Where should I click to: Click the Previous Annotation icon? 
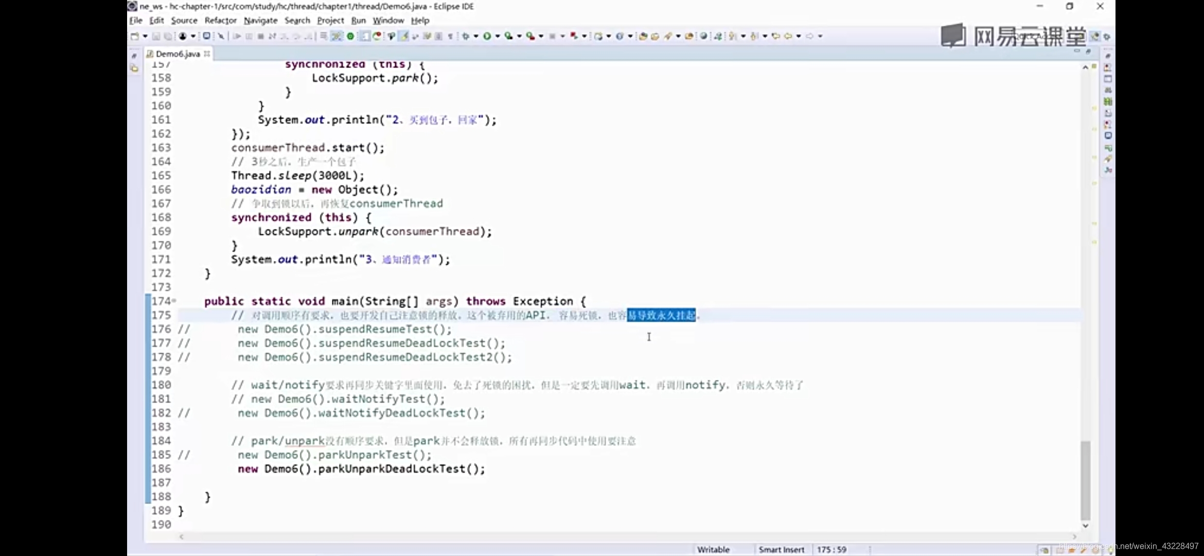754,36
